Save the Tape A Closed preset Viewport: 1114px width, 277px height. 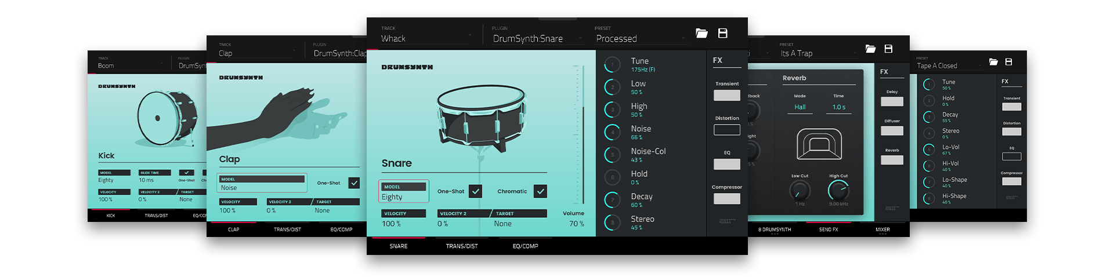pos(1008,61)
